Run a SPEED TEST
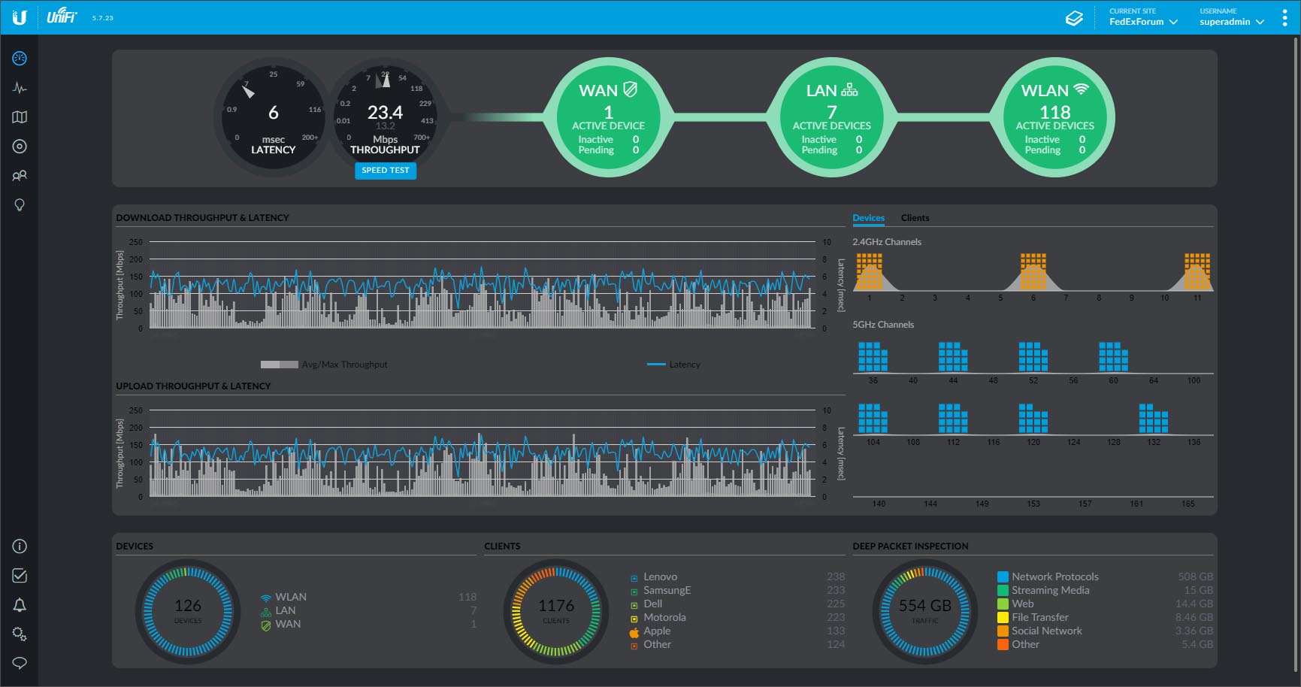1301x687 pixels. [x=386, y=171]
